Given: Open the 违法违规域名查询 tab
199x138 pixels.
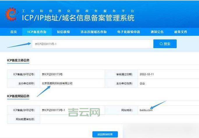Looking at the screenshot, I should [x=94, y=32].
